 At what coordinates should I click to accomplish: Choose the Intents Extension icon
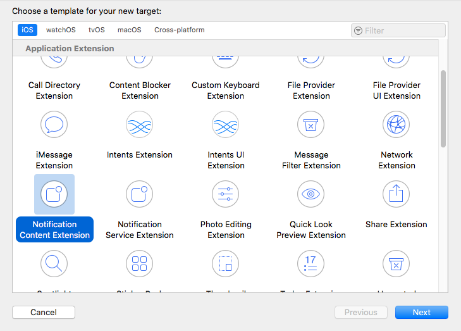click(x=140, y=125)
